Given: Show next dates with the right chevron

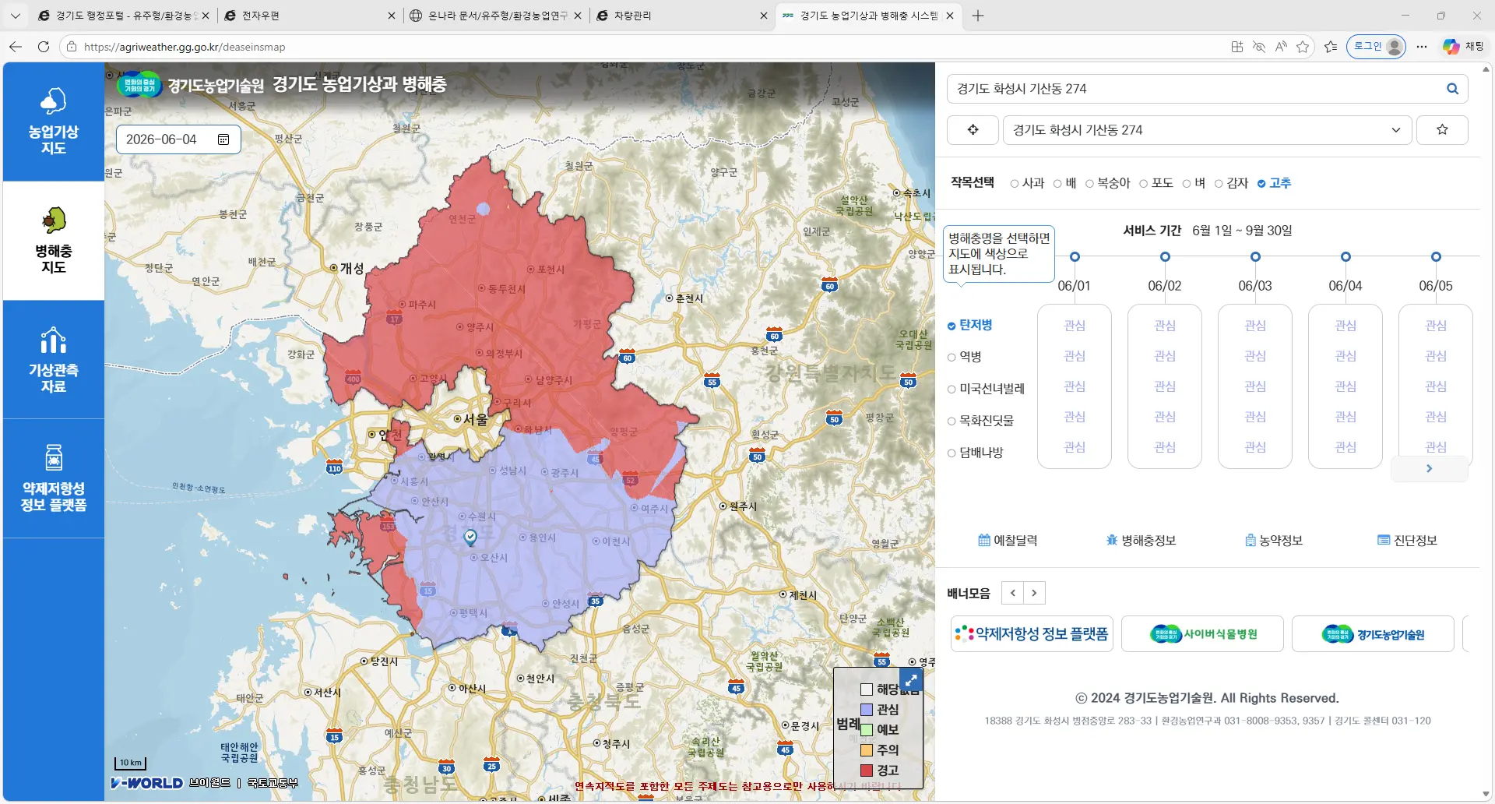Looking at the screenshot, I should [x=1429, y=468].
